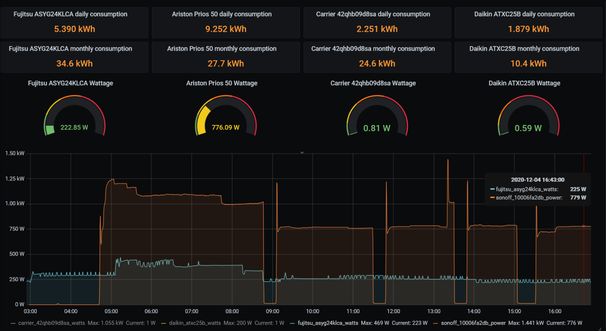Open the Ariston Prios 50 daily consumption panel title
Viewport: 606px width, 331px height.
(x=222, y=14)
